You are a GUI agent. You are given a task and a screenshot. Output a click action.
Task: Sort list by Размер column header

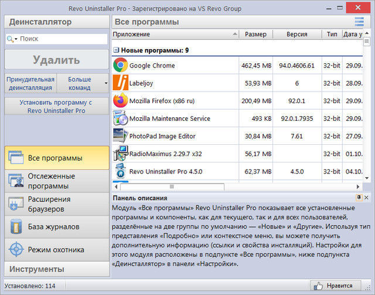(x=256, y=35)
